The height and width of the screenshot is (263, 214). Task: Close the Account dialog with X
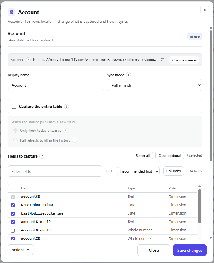205,10
